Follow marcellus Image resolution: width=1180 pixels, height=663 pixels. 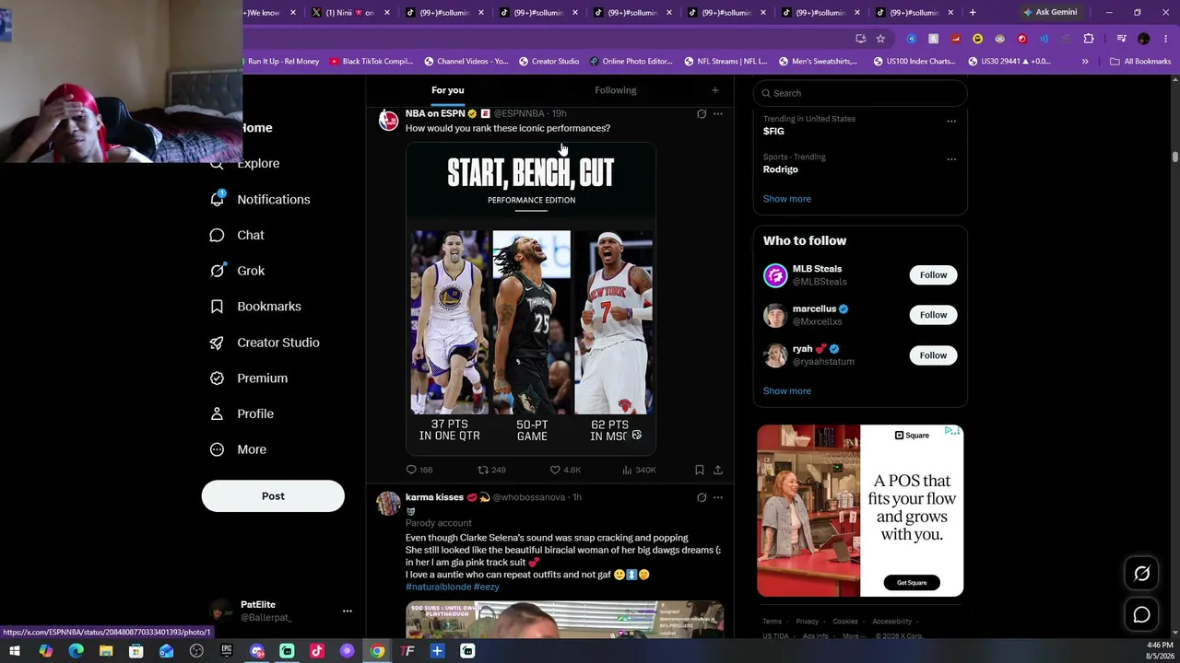(933, 315)
